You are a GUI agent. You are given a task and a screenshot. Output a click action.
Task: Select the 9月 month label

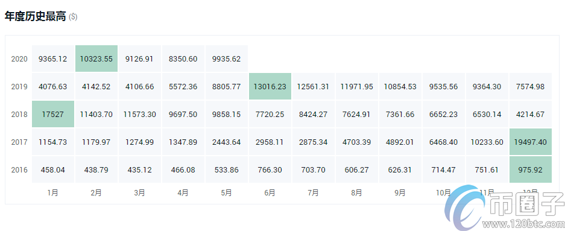pyautogui.click(x=400, y=193)
